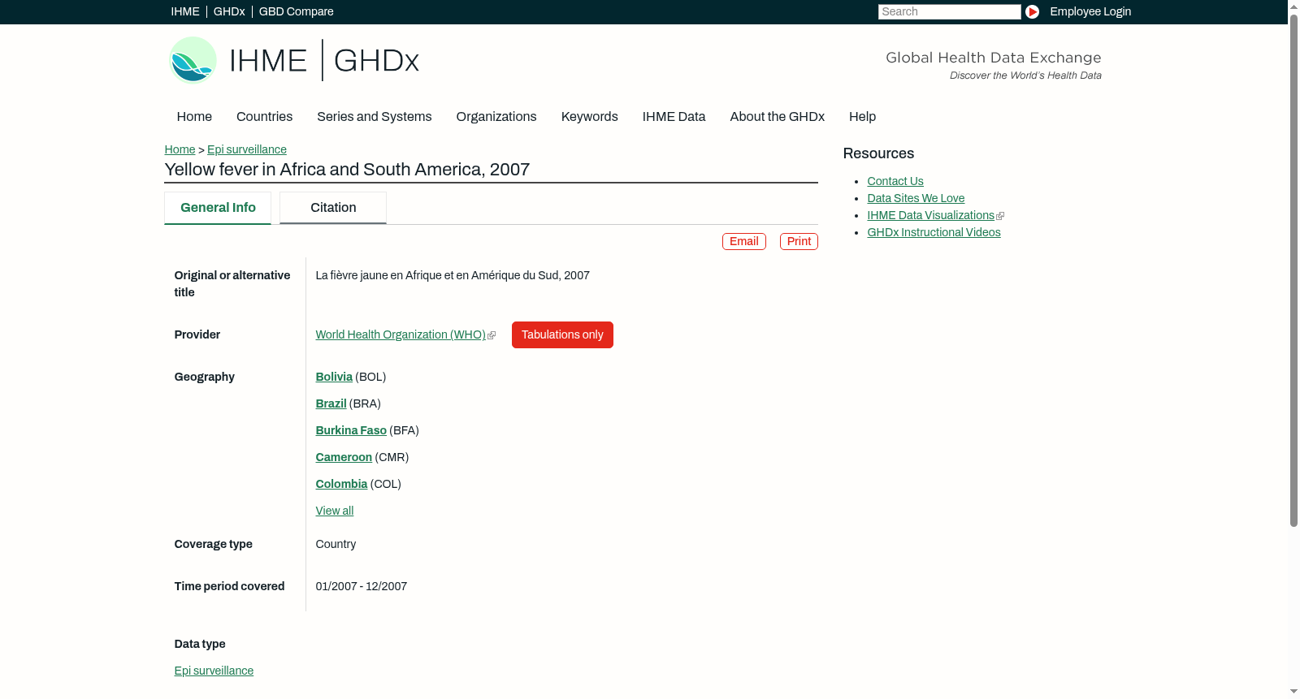The width and height of the screenshot is (1300, 699).
Task: Click the French title text 'La fièvre jaune en Afrique…'
Action: pos(453,276)
